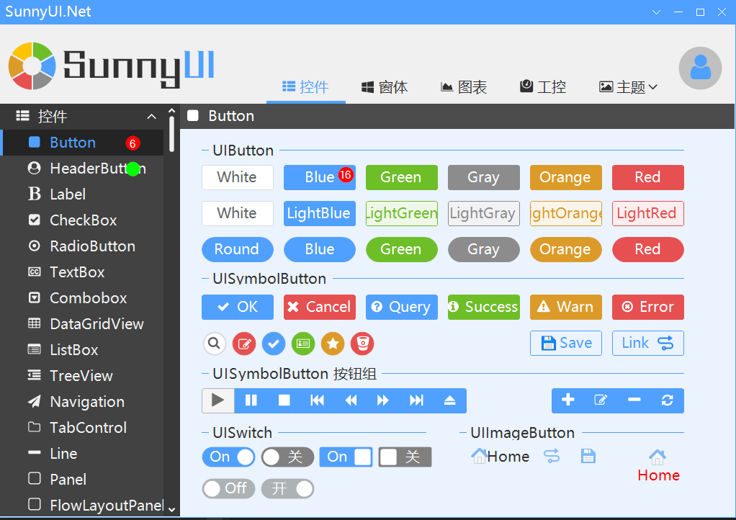This screenshot has width=736, height=520.
Task: Turn off the round 'On' switch
Action: click(228, 457)
